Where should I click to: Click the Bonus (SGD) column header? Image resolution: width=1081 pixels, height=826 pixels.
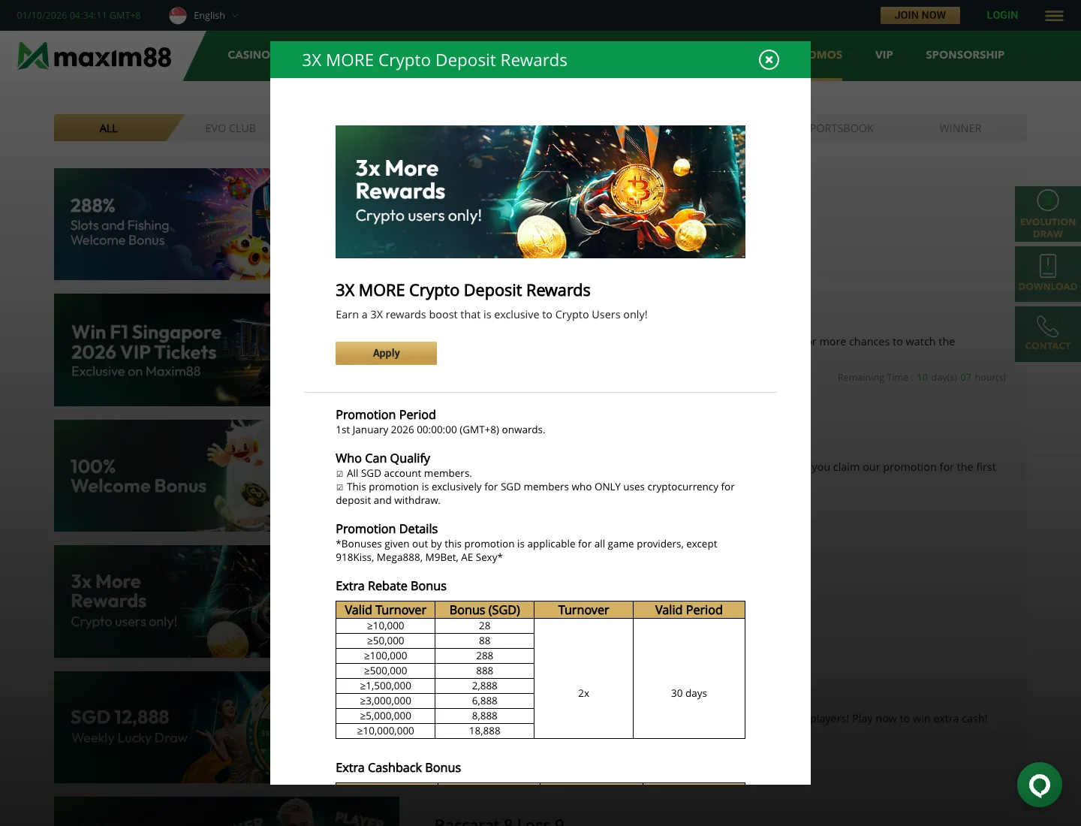point(484,610)
